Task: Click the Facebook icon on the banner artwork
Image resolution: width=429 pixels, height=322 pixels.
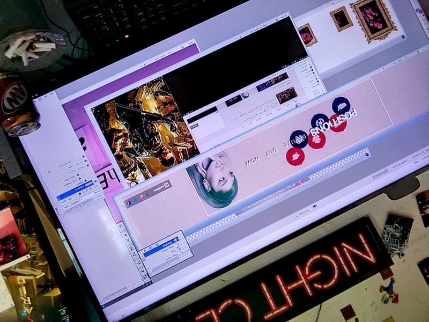Action: (129, 203)
